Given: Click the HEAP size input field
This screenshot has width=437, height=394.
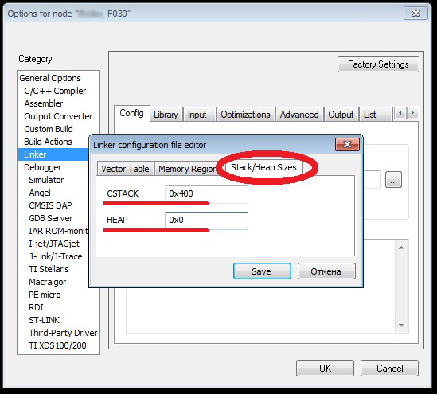Looking at the screenshot, I should point(206,220).
